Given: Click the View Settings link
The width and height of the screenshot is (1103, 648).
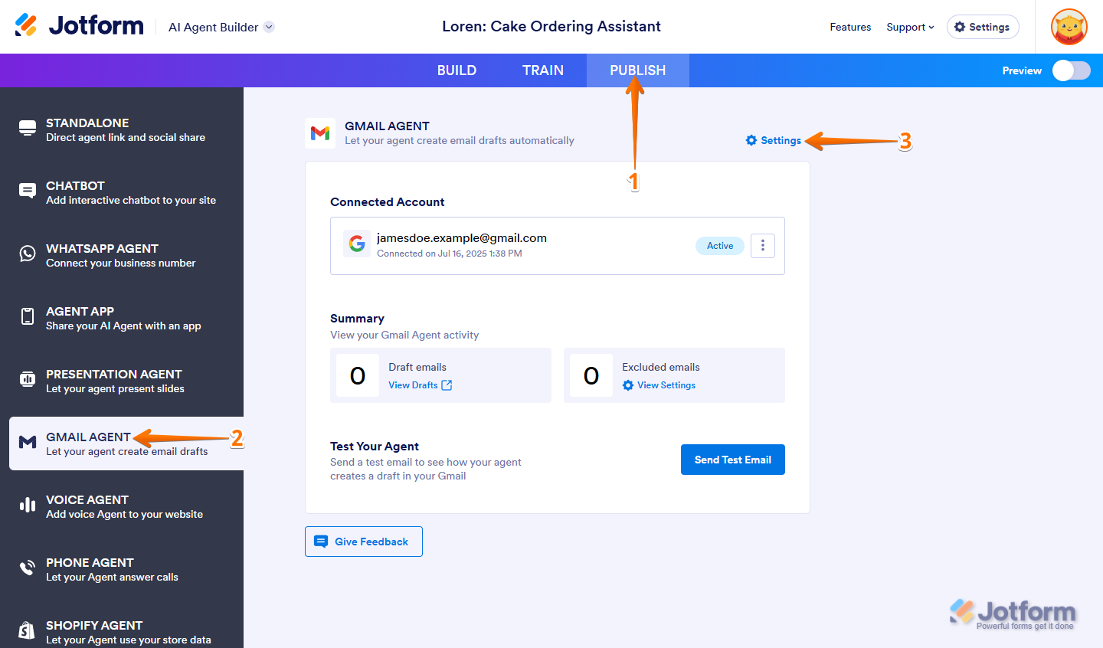Looking at the screenshot, I should point(660,385).
